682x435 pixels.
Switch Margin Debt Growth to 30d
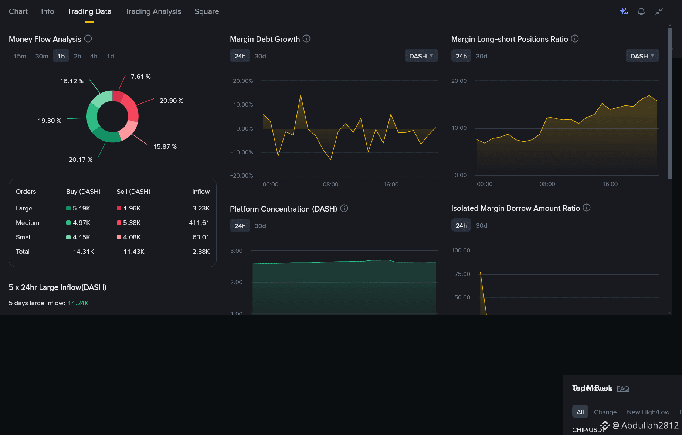tap(260, 56)
